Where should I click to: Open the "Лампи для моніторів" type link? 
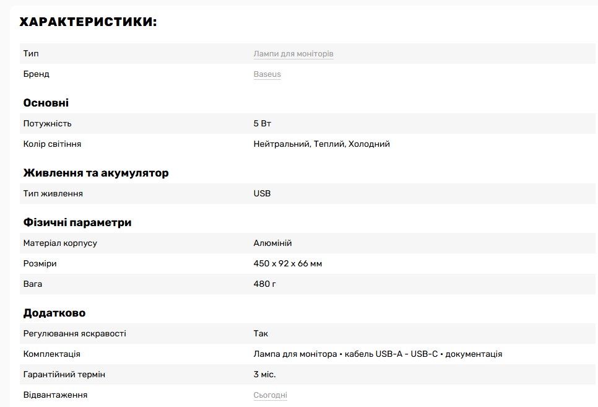click(x=293, y=54)
